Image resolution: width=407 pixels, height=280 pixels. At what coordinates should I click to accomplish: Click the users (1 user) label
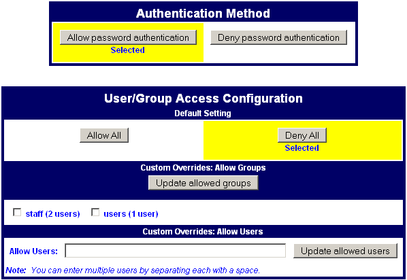[x=131, y=214]
